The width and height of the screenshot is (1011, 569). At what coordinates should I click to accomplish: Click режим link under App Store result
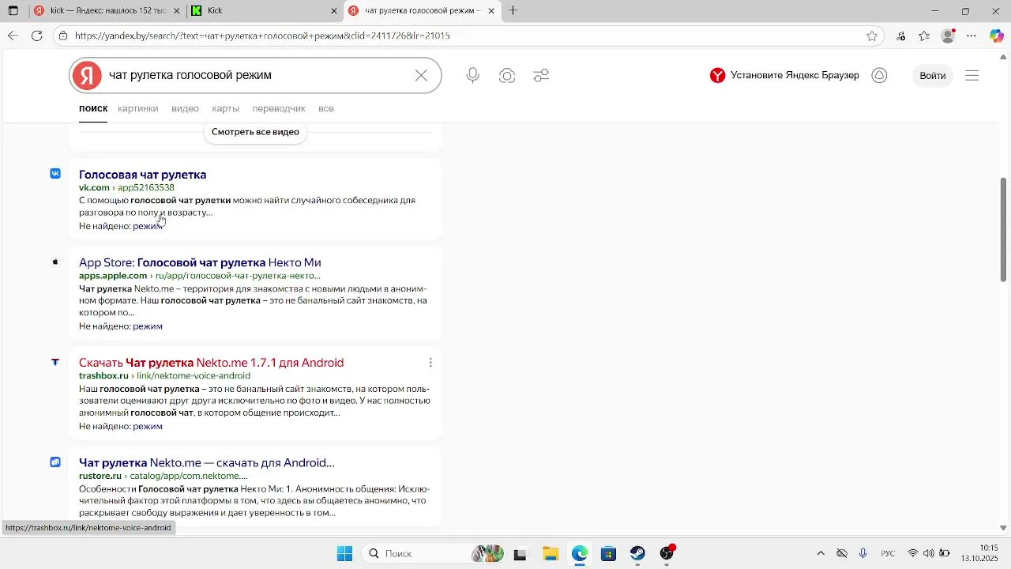tap(148, 326)
